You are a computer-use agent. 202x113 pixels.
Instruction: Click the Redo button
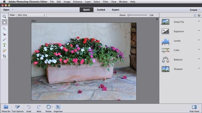coord(39,109)
